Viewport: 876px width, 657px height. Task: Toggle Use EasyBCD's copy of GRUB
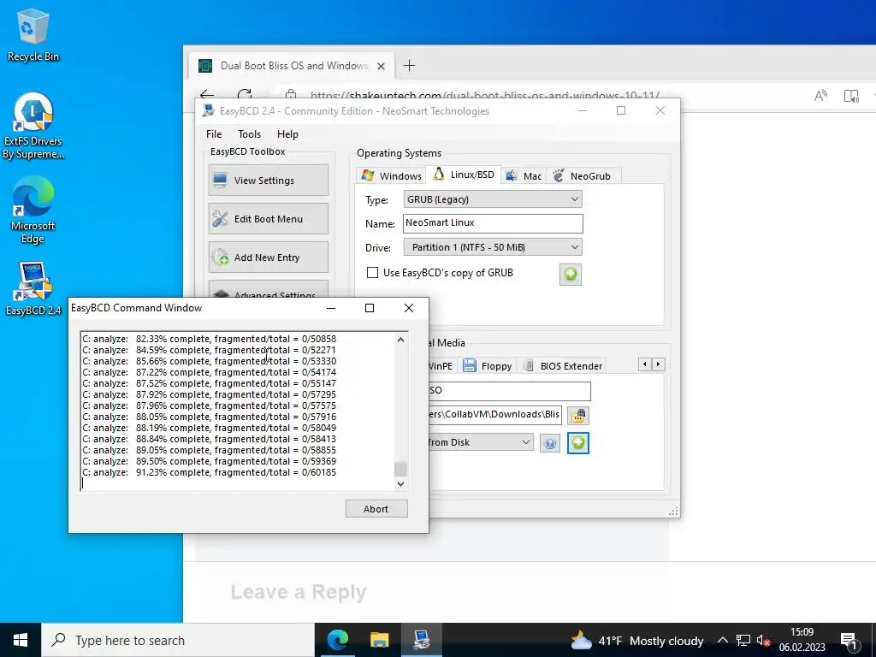click(x=372, y=273)
